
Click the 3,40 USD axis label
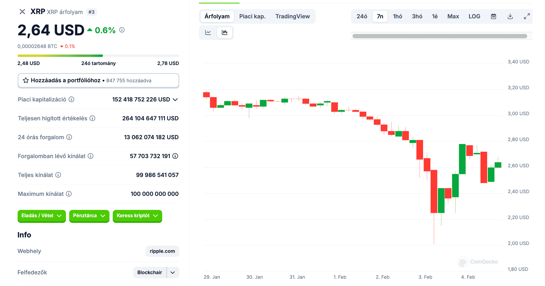click(x=519, y=62)
